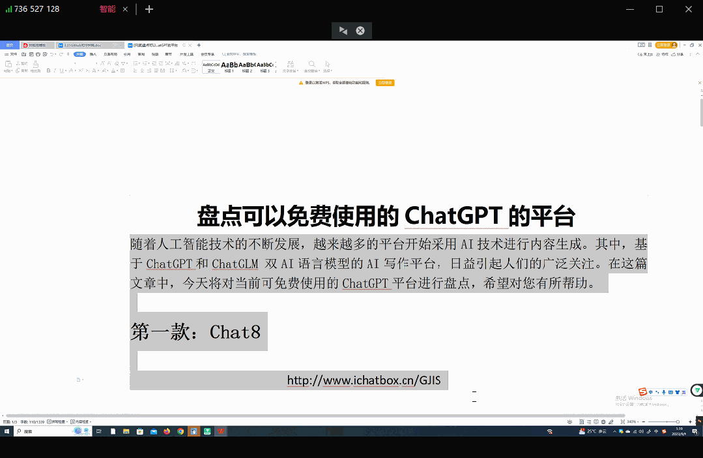This screenshot has height=458, width=703.
Task: Open the quick access toolbar customize dropdown
Action: click(x=68, y=54)
